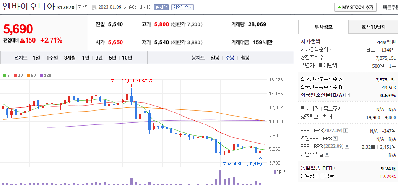Click stock code 317870
Image resolution: width=398 pixels, height=185 pixels.
[66, 8]
